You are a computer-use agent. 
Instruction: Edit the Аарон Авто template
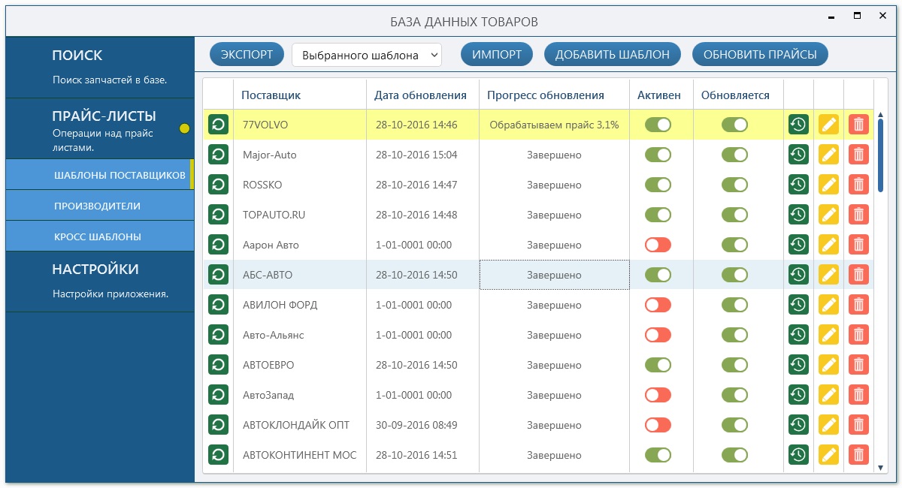point(828,245)
